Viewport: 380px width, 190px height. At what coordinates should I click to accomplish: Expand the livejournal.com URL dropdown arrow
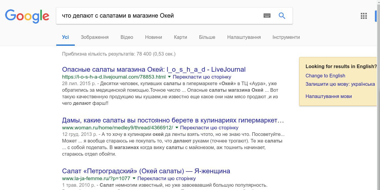point(169,77)
